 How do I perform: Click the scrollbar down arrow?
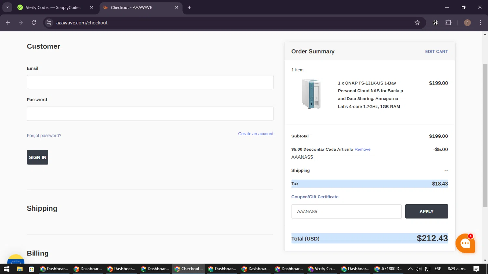(485, 260)
